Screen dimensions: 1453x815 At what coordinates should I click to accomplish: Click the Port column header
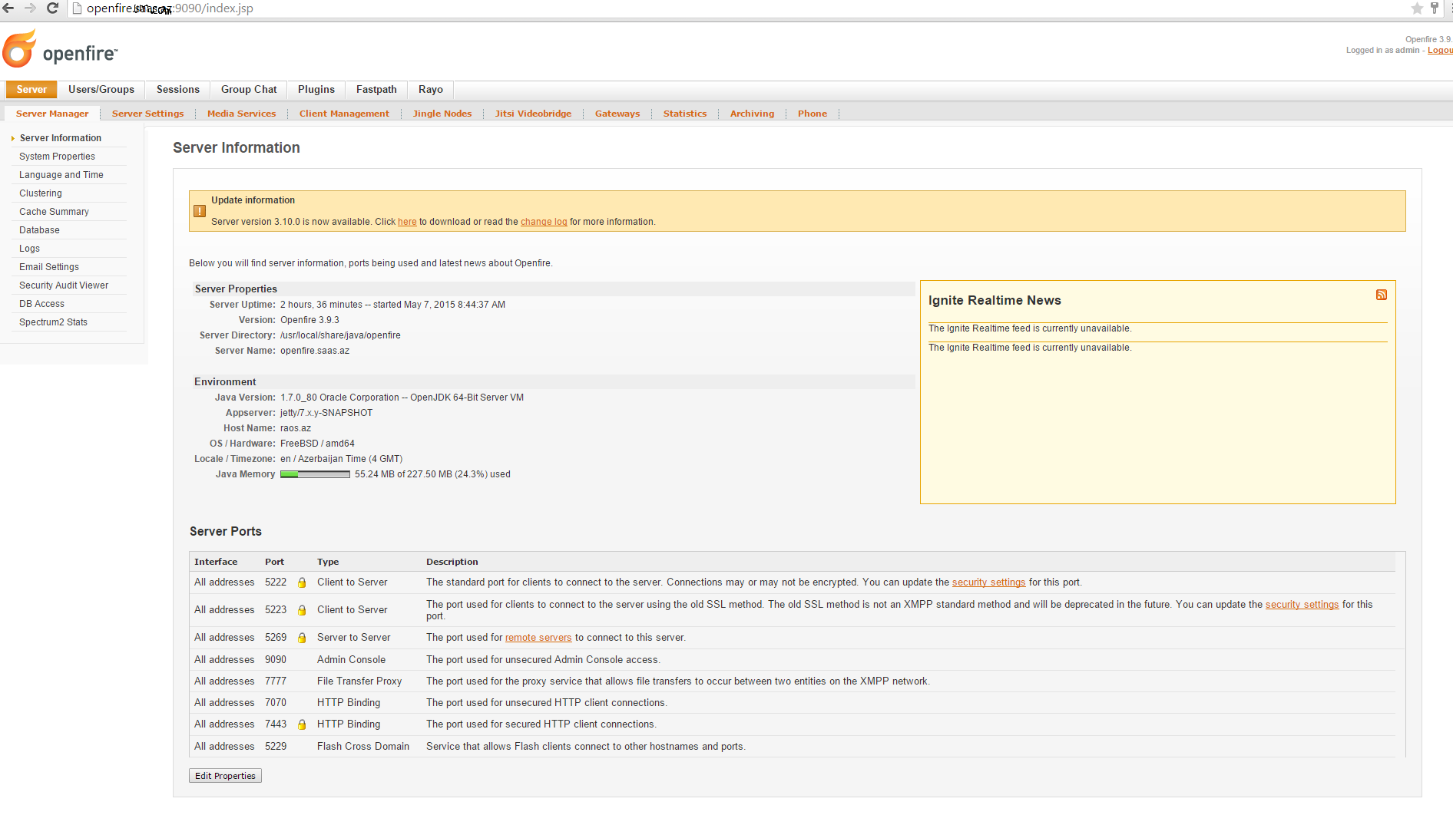point(274,562)
